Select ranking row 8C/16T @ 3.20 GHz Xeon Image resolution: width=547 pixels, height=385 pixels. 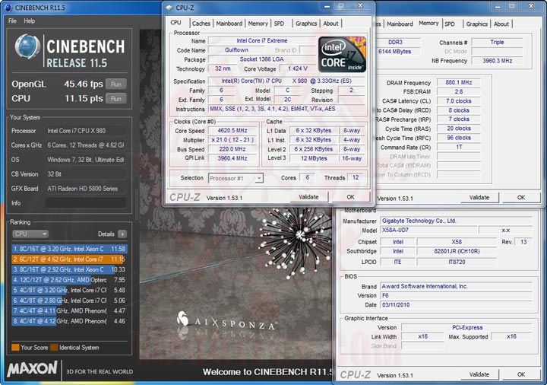[69, 249]
